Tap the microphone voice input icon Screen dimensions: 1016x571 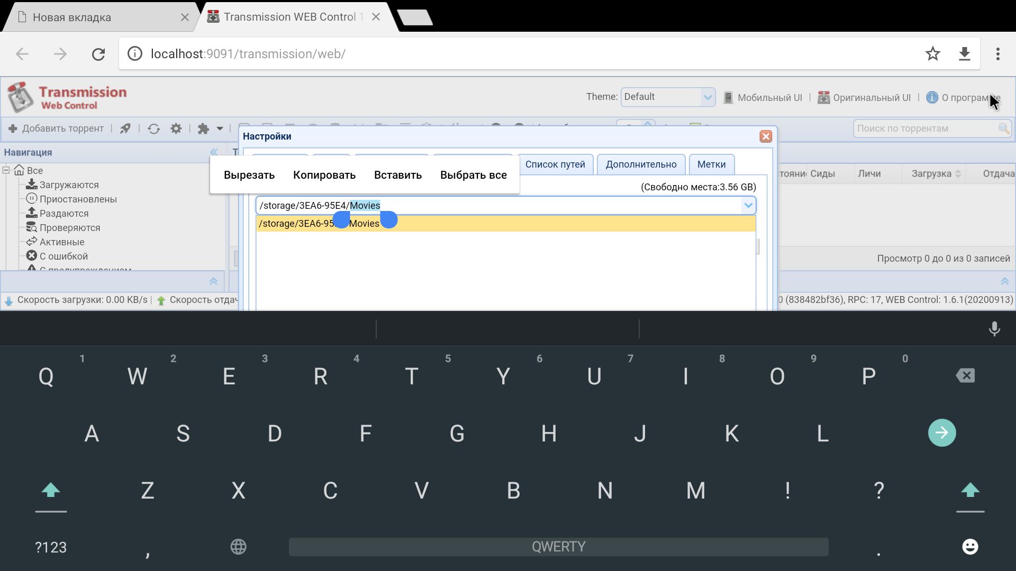[x=994, y=329]
